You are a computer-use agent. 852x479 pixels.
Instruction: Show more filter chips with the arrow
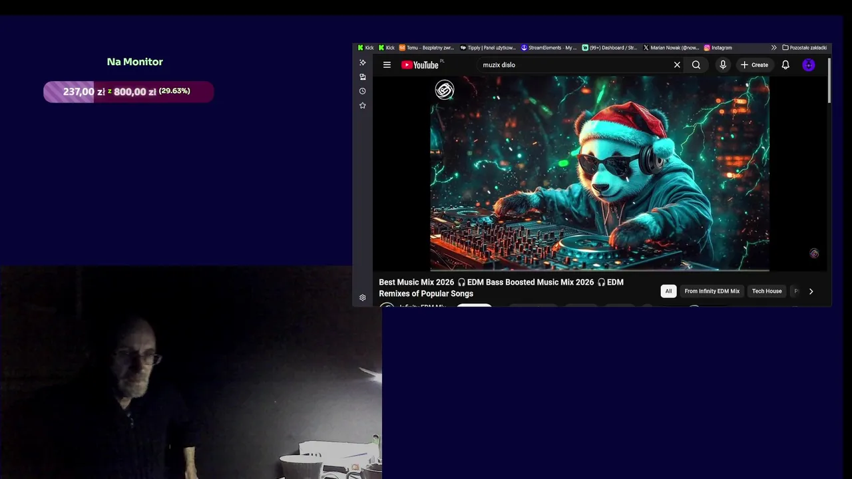click(811, 291)
